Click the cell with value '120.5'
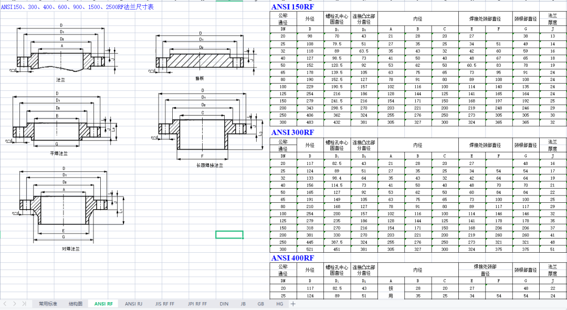This screenshot has height=310, width=567. tap(337, 65)
